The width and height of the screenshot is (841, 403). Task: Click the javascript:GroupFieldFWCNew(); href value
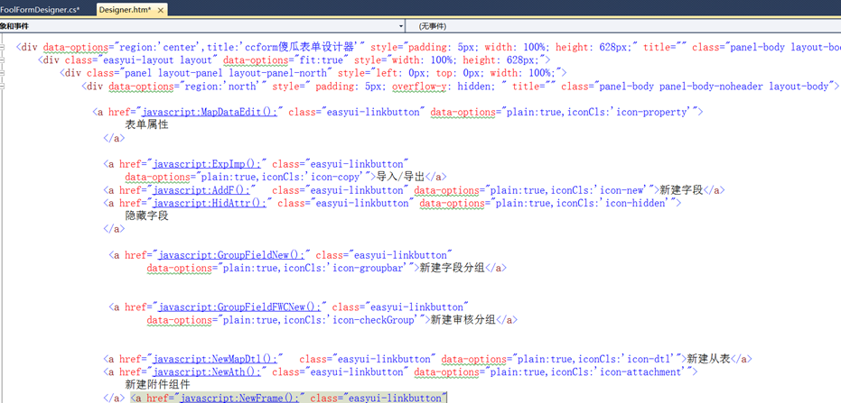[239, 307]
